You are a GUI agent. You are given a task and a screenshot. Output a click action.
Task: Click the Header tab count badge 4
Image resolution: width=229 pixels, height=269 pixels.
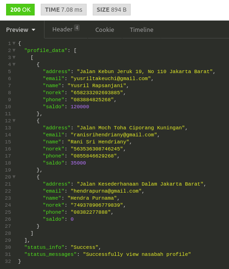tap(77, 28)
